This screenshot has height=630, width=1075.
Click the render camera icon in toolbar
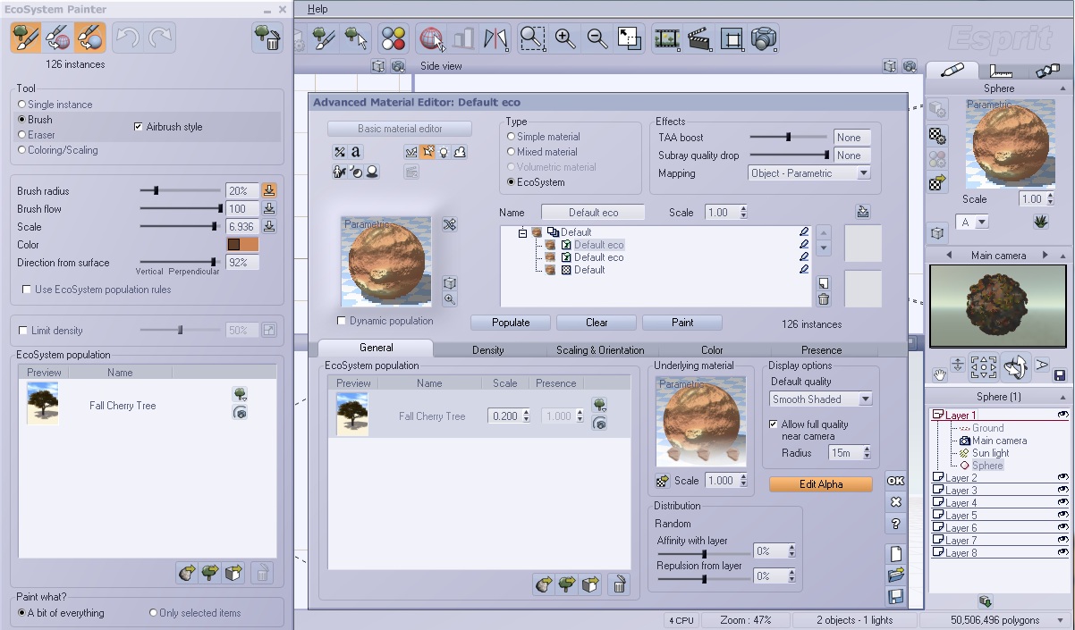pos(764,38)
